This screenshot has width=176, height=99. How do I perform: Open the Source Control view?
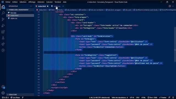[x=3, y=19]
